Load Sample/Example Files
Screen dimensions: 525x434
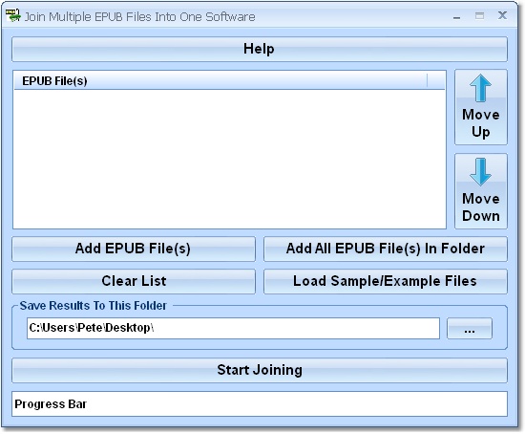386,281
